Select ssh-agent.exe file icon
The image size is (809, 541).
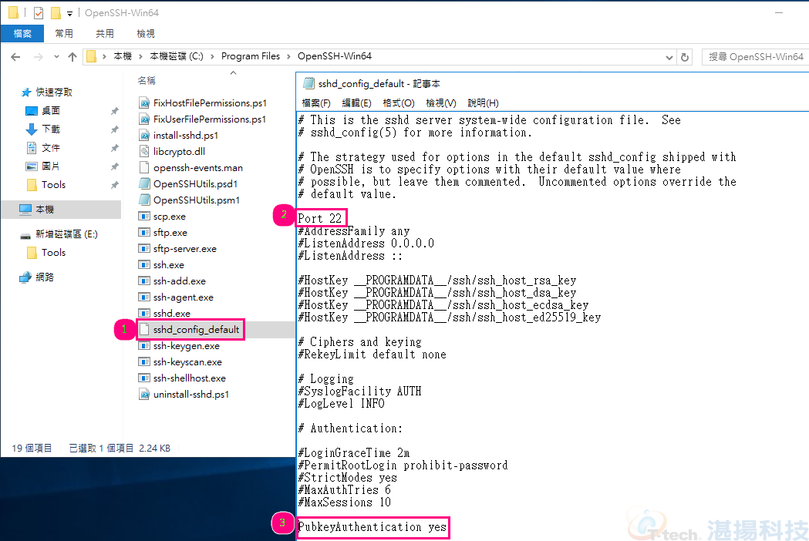coord(144,297)
